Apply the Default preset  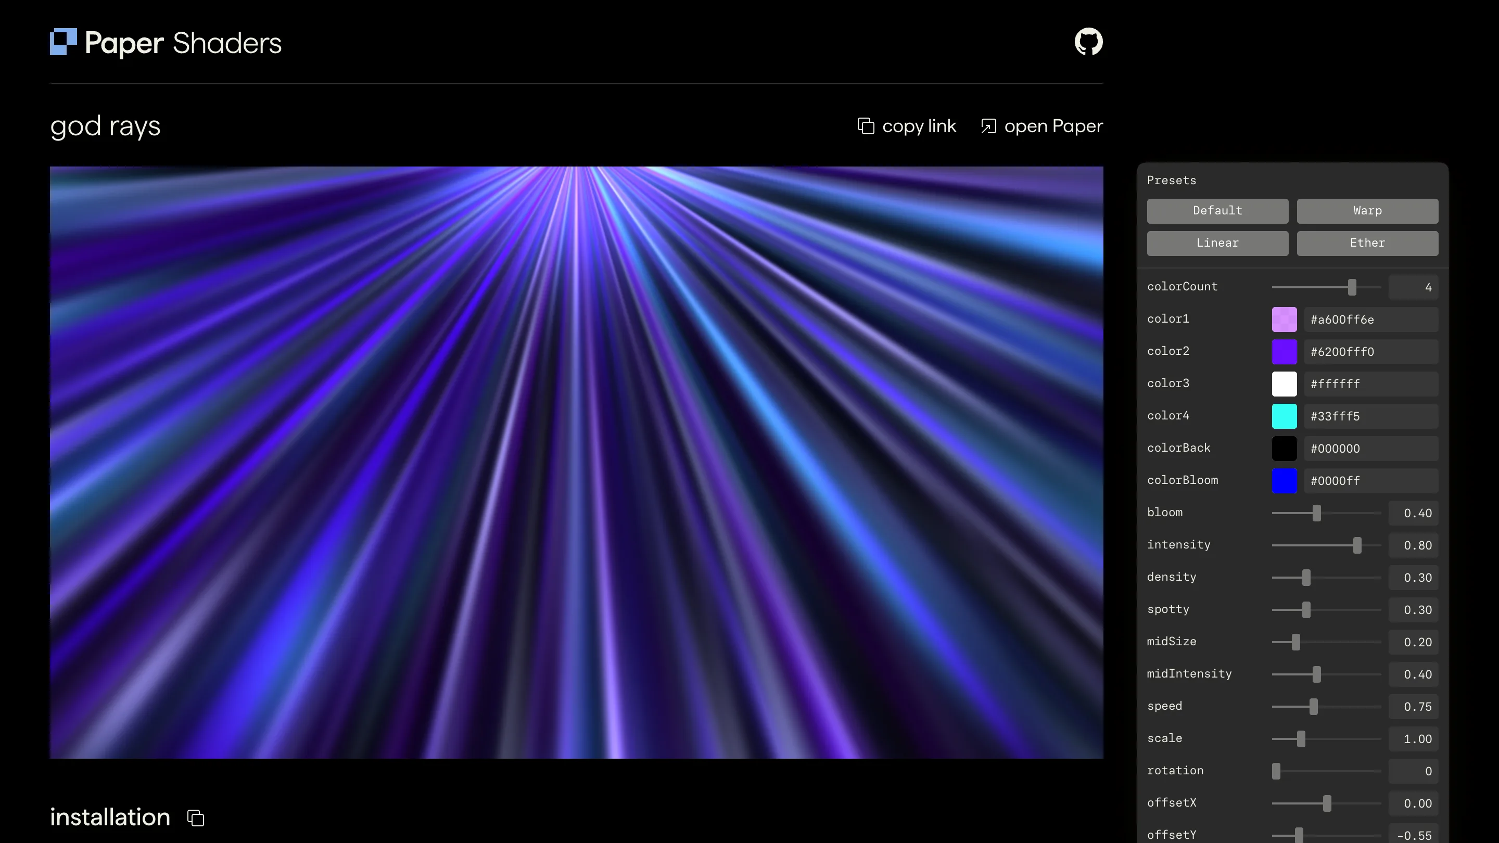tap(1217, 211)
